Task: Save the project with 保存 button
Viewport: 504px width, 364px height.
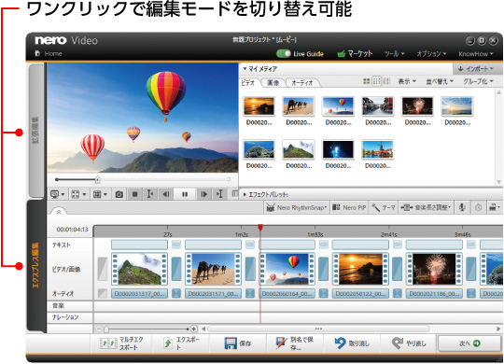Action: 238,343
